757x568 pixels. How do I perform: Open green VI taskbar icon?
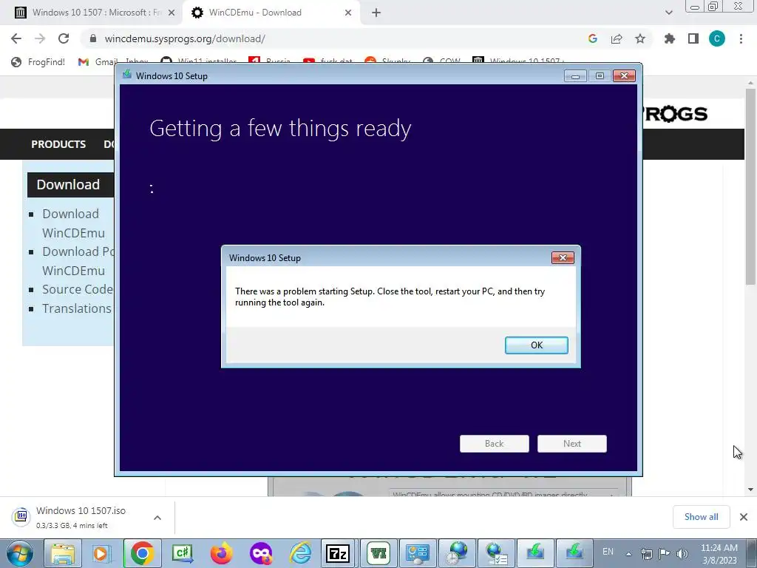point(378,553)
